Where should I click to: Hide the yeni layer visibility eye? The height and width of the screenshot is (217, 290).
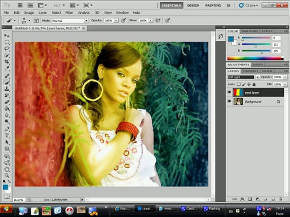pos(229,92)
